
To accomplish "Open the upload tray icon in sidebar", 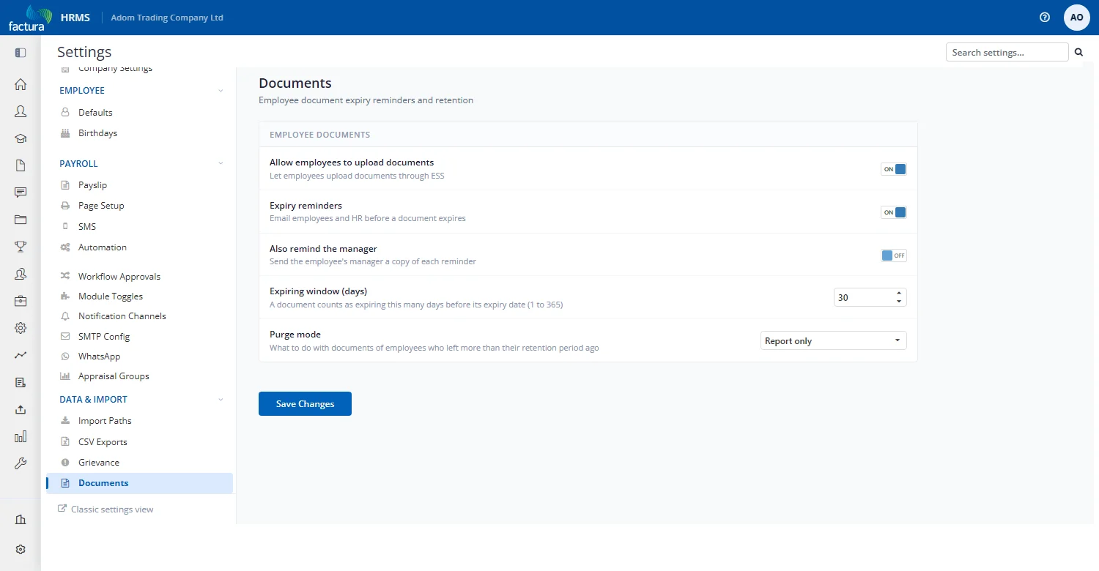I will (x=21, y=409).
